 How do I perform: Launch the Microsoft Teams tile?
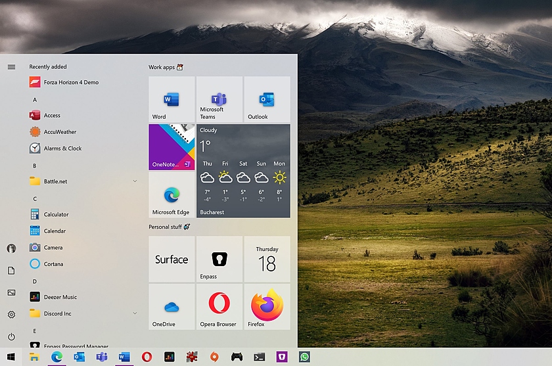click(x=219, y=99)
